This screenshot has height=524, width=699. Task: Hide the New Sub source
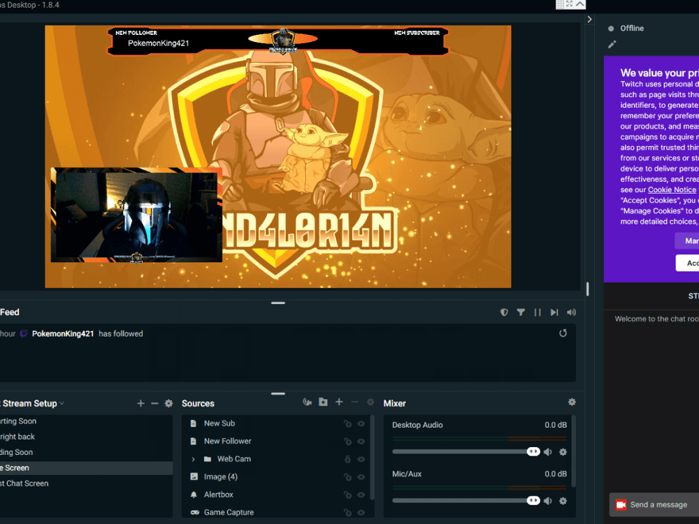[x=361, y=424]
